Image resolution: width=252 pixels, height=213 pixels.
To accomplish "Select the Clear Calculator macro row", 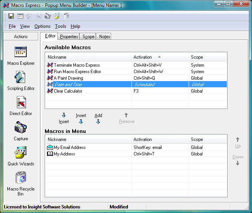I will pyautogui.click(x=68, y=91).
